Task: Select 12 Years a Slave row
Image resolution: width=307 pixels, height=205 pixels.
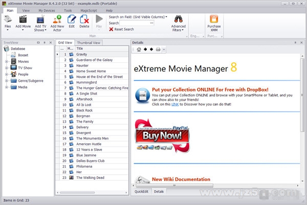Action: [92, 150]
